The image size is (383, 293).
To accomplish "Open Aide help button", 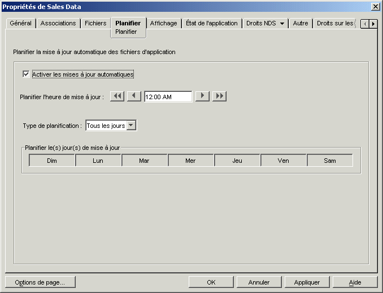I will [355, 282].
